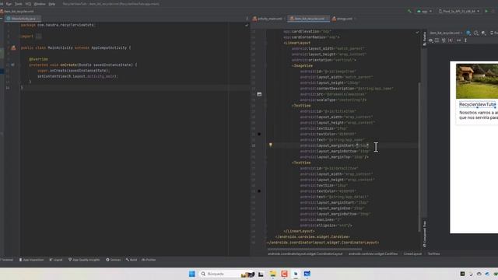Click the XML editor horizontal scrollbar
This screenshot has width=498, height=280.
click(314, 249)
